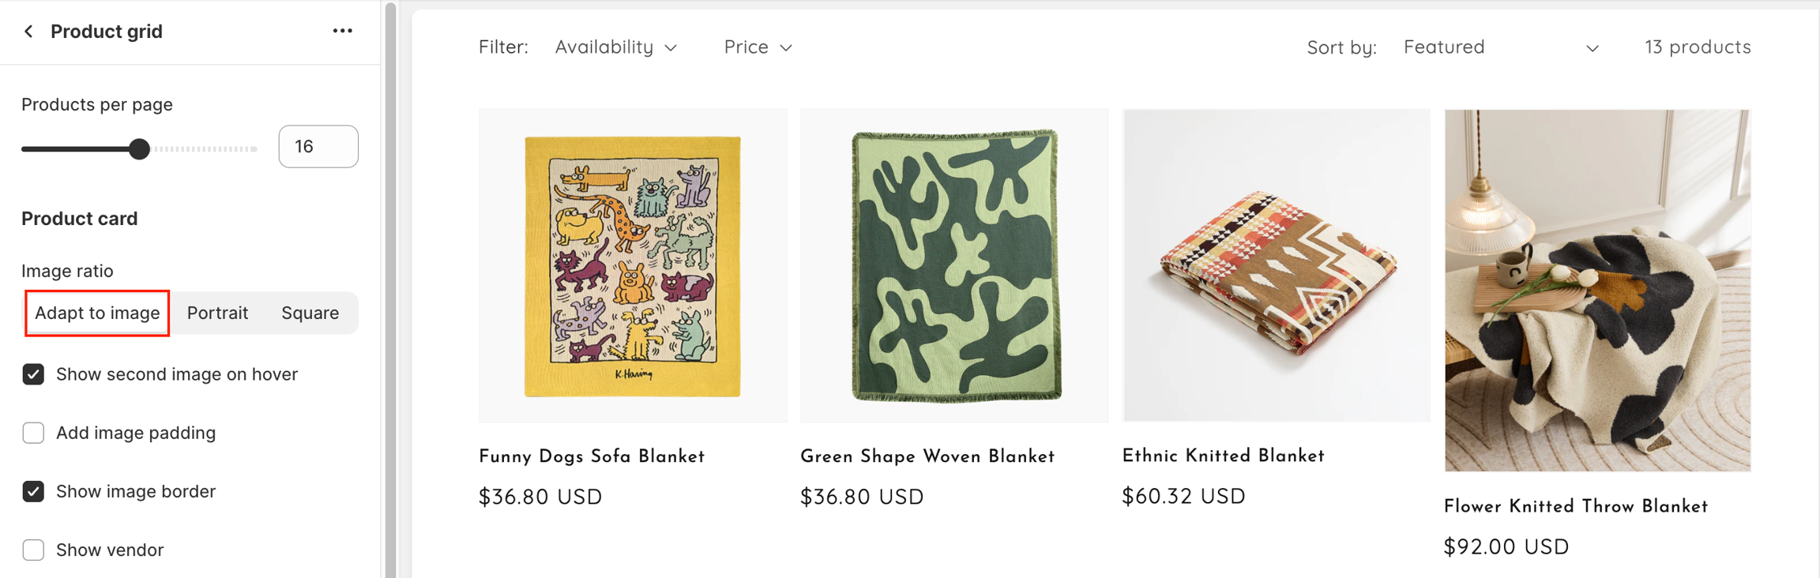Screen dimensions: 1820x578
Task: Select the Square image ratio
Action: 310,313
